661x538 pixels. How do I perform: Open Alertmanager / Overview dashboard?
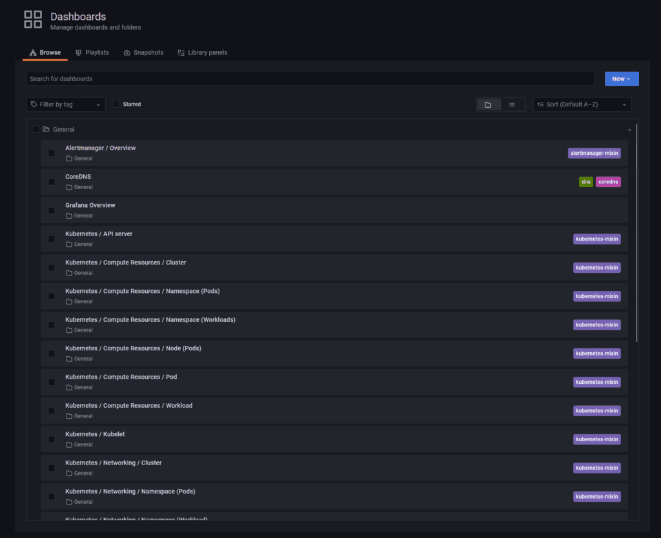tap(100, 148)
